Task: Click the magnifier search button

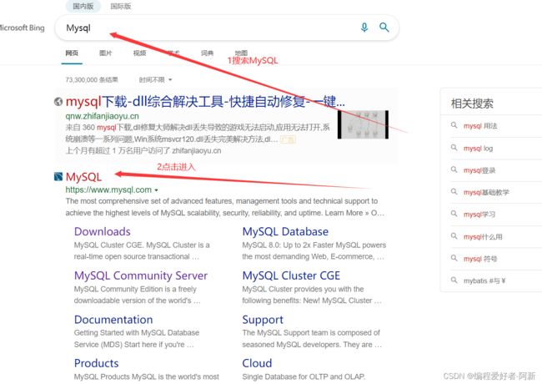Action: [384, 28]
